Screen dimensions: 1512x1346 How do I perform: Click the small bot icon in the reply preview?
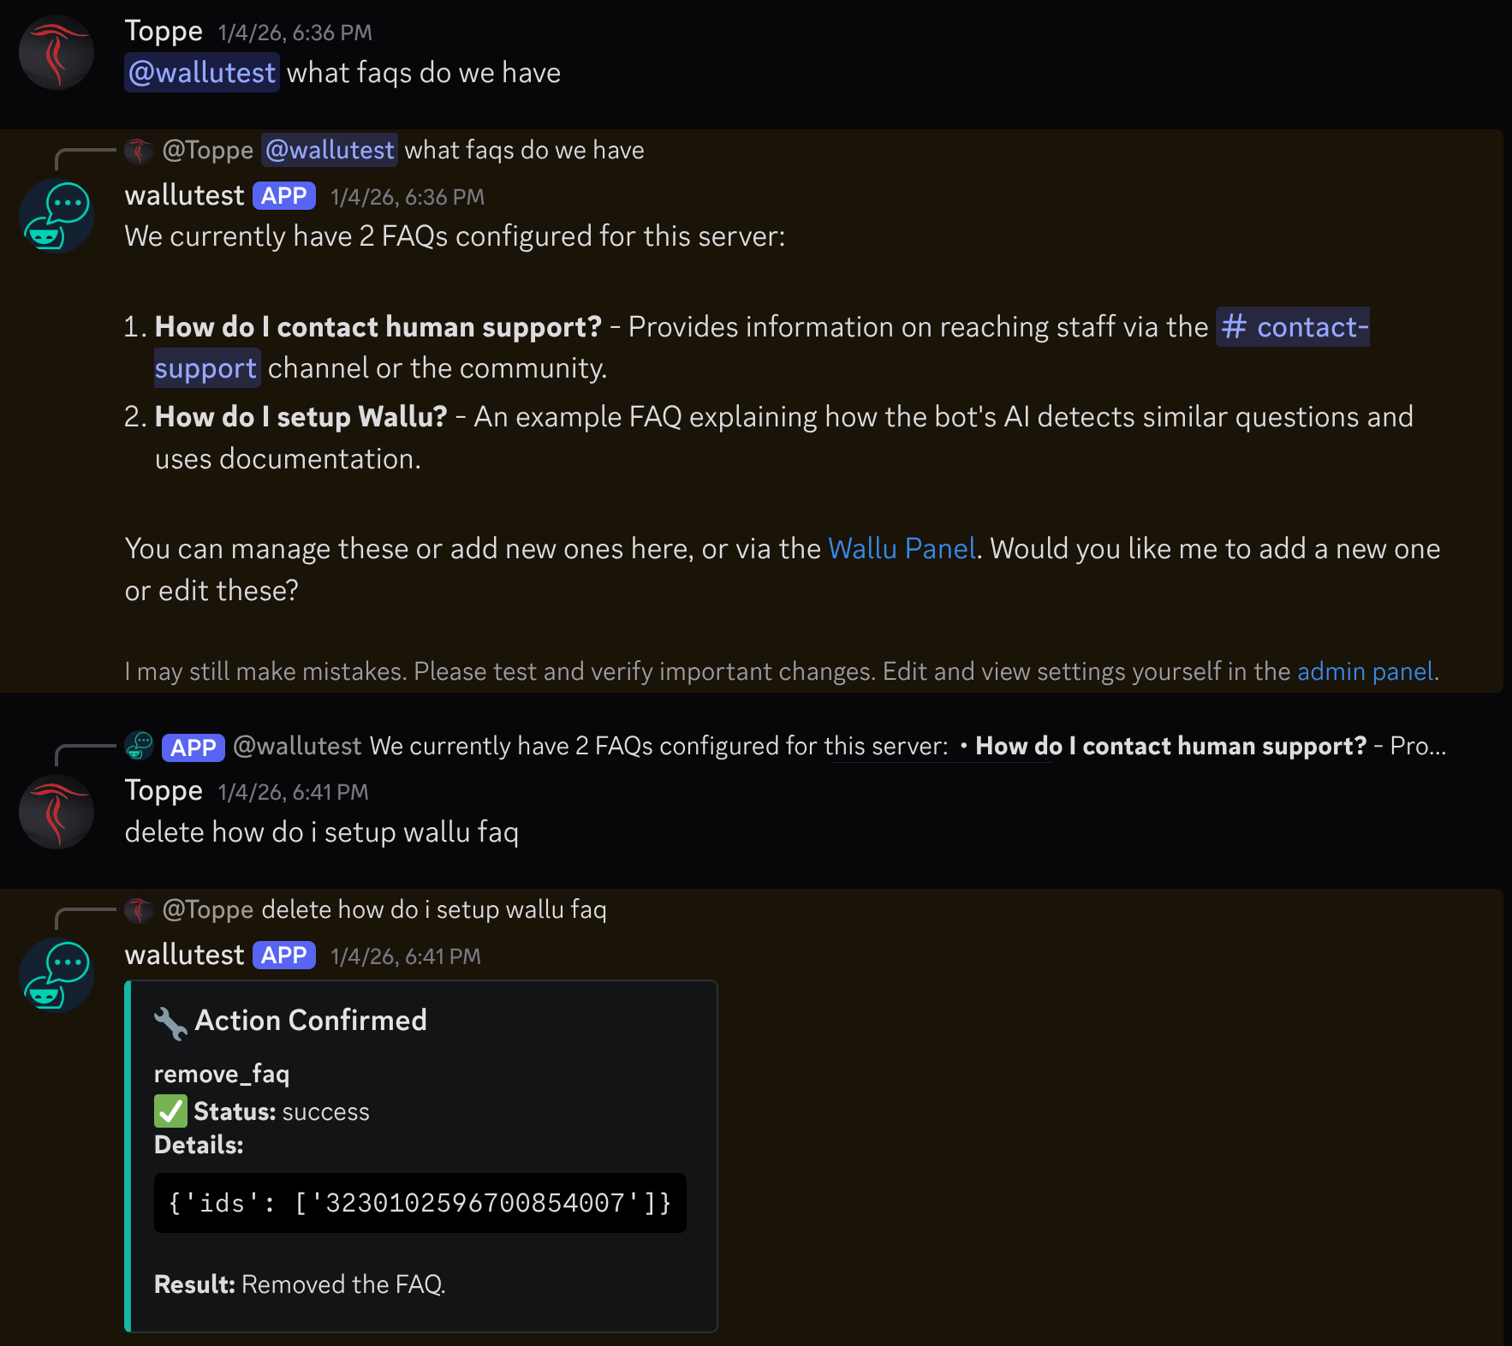click(x=139, y=746)
